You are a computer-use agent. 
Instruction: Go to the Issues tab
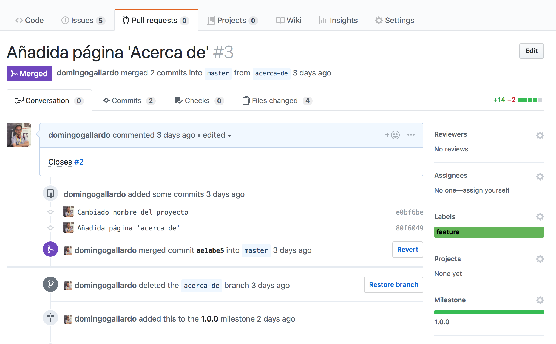tap(83, 20)
